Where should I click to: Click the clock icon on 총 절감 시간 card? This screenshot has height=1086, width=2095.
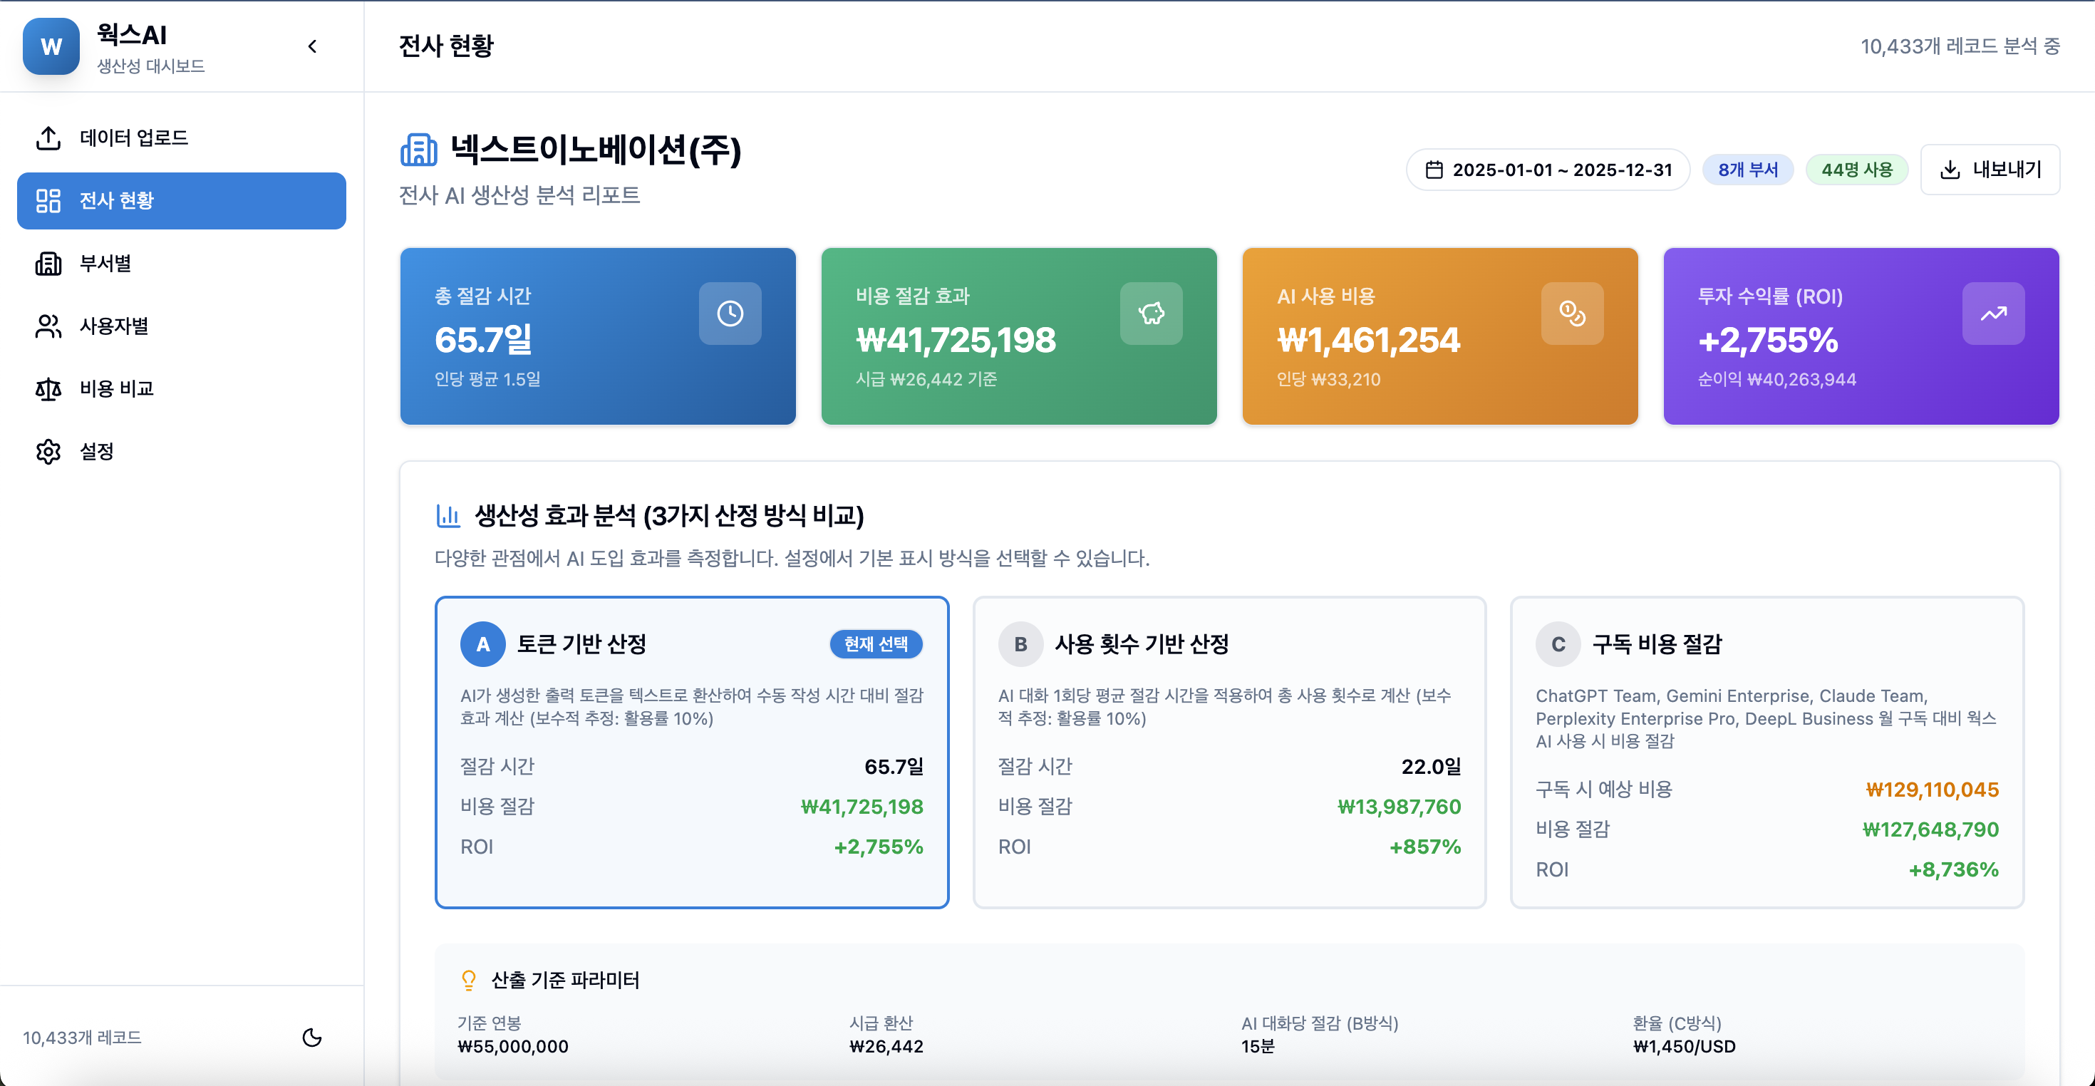click(x=730, y=314)
